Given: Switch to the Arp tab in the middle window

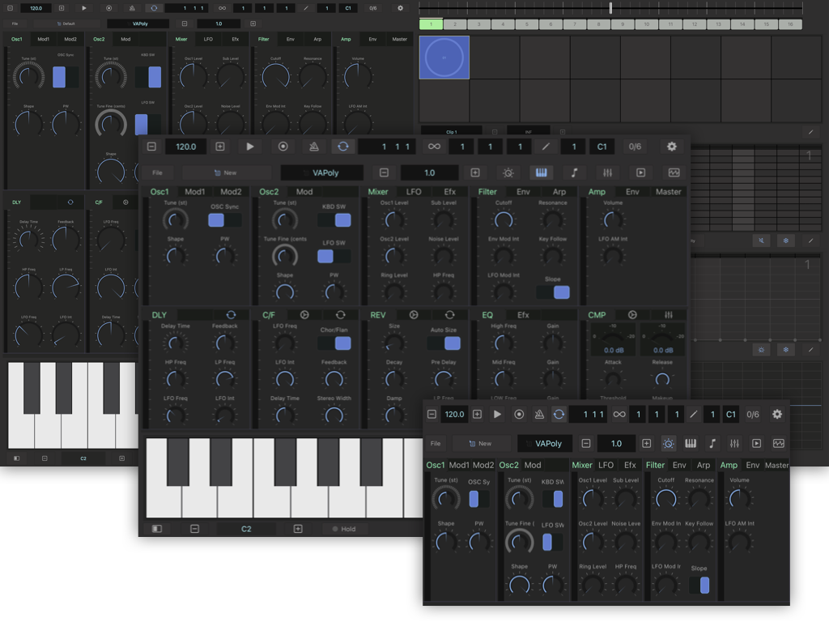Looking at the screenshot, I should coord(559,192).
